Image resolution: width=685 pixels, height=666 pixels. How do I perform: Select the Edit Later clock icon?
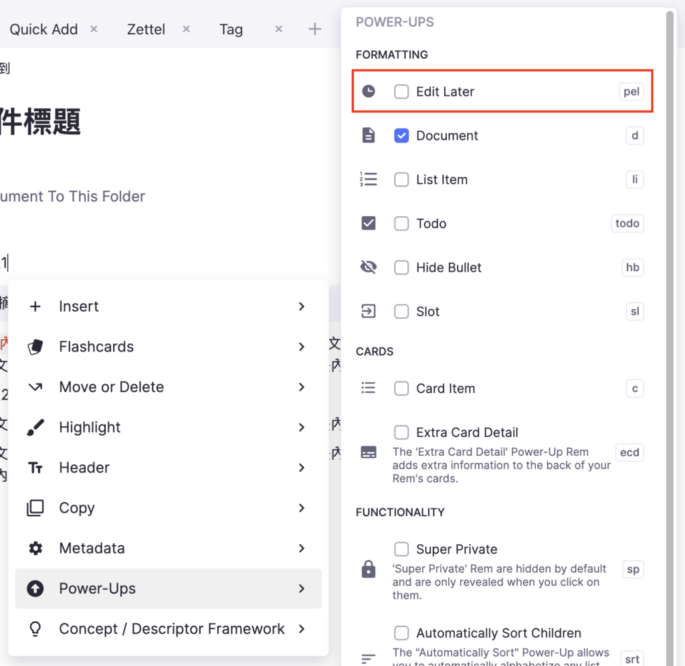pyautogui.click(x=369, y=91)
